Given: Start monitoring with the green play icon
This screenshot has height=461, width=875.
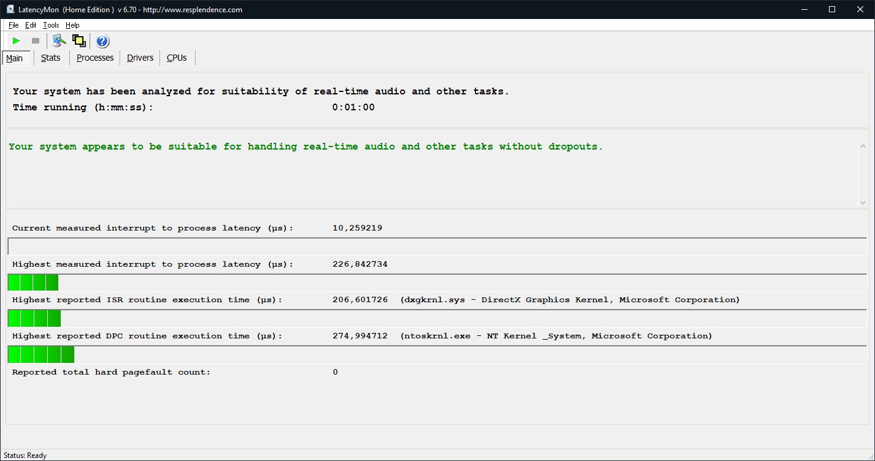Looking at the screenshot, I should pos(17,41).
